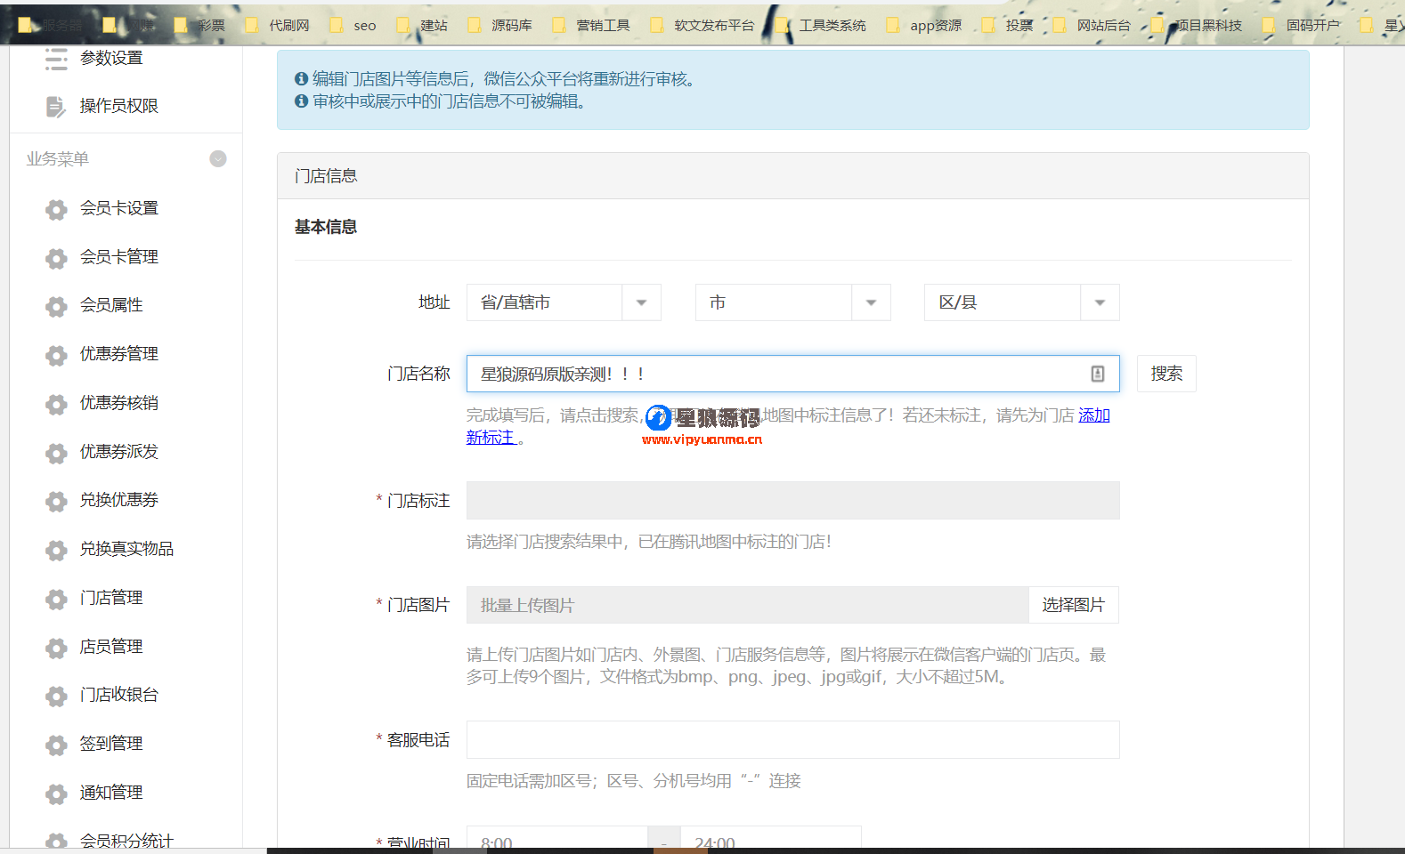This screenshot has width=1405, height=854.
Task: Click the gear icon beside 通知管理
Action: coord(56,794)
